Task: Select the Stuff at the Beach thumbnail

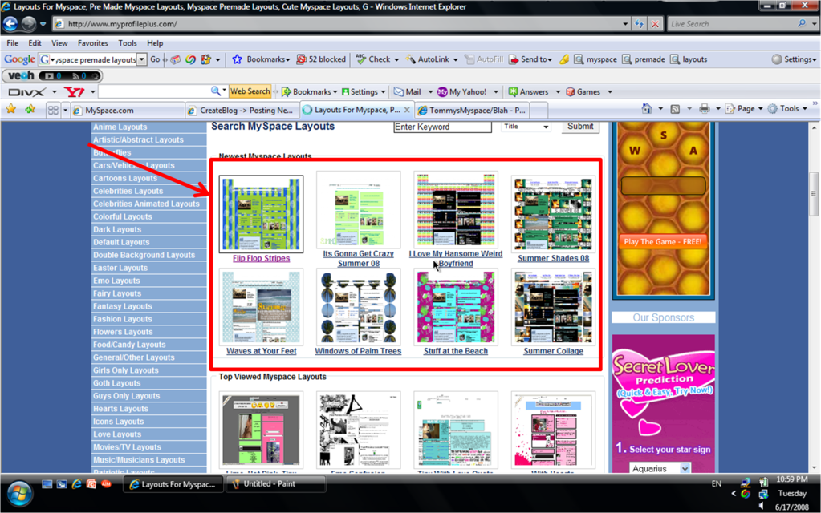Action: [456, 308]
